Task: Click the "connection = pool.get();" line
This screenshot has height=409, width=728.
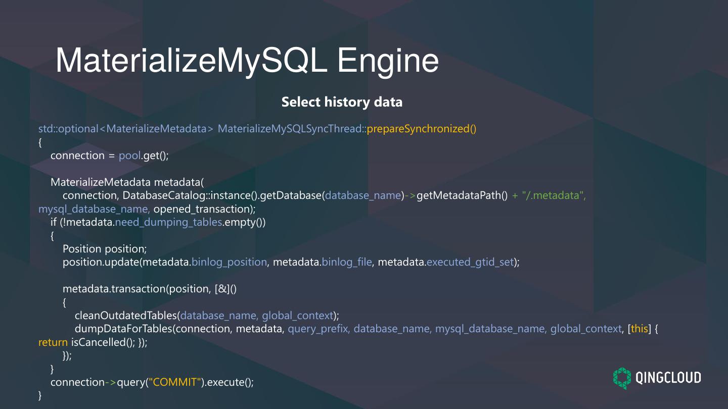Action: 109,156
